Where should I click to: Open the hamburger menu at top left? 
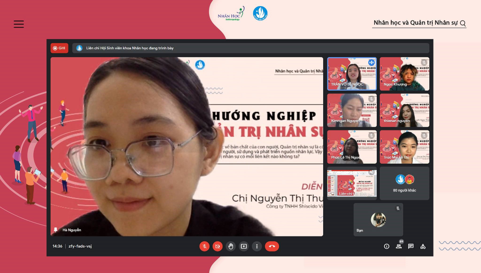tap(19, 24)
